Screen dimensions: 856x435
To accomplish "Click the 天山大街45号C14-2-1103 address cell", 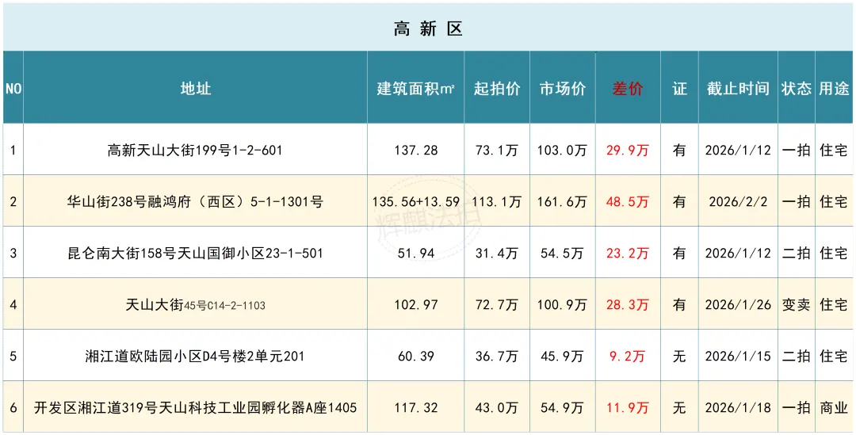I will coord(195,305).
